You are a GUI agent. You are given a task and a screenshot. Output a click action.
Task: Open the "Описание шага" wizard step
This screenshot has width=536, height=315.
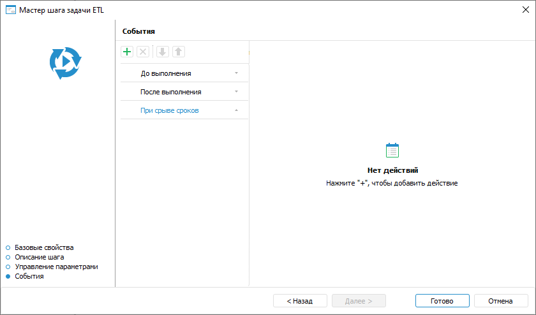pos(39,257)
